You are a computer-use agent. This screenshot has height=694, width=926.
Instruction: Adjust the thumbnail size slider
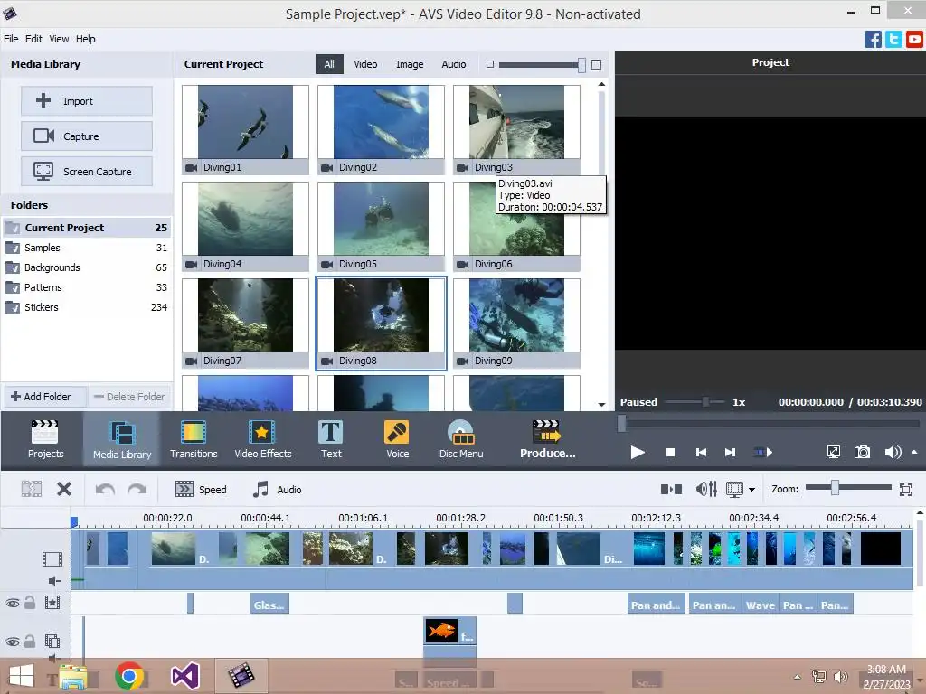581,65
